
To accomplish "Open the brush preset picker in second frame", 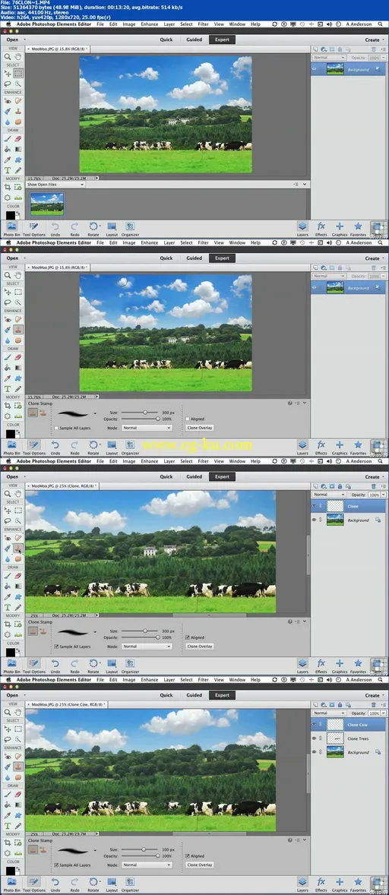I will (x=95, y=413).
